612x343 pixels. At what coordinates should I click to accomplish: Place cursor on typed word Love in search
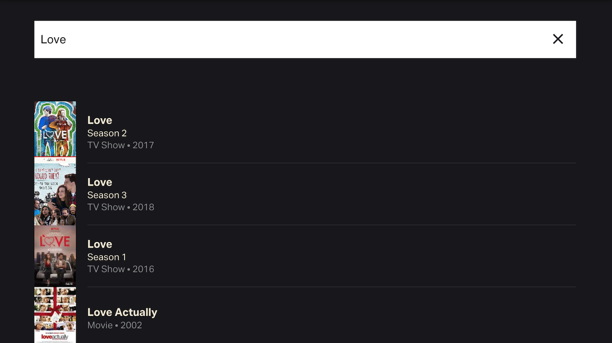point(53,39)
